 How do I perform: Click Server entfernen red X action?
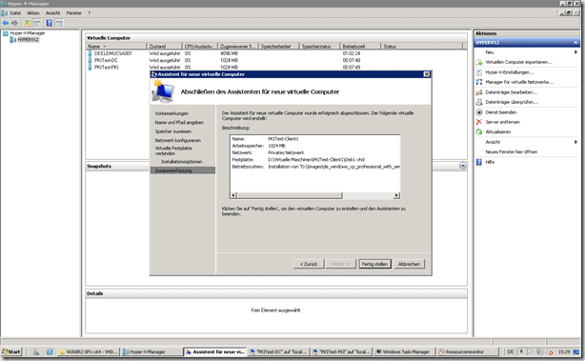(x=502, y=122)
